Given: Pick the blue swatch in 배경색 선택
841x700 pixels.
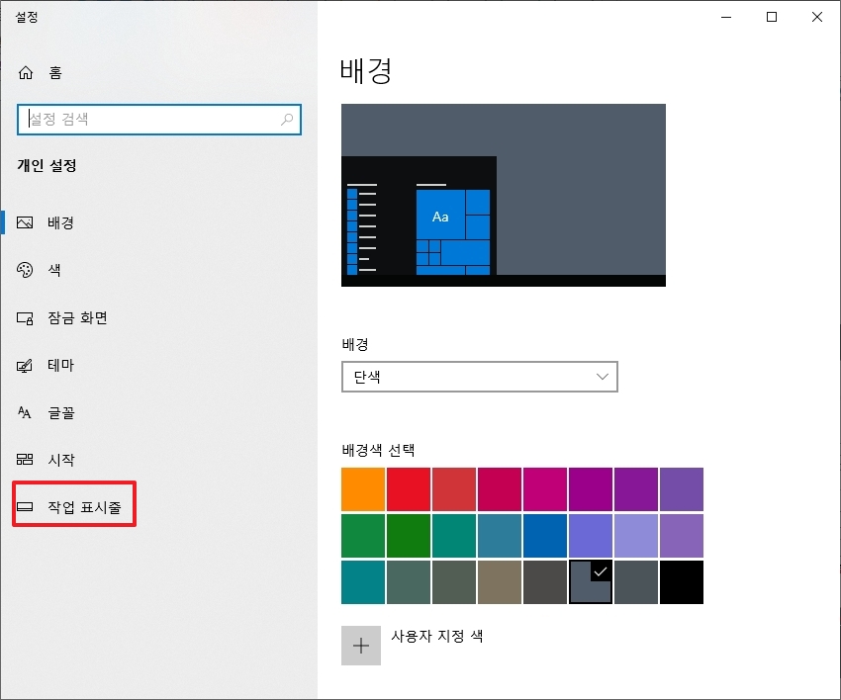Looking at the screenshot, I should pos(545,535).
